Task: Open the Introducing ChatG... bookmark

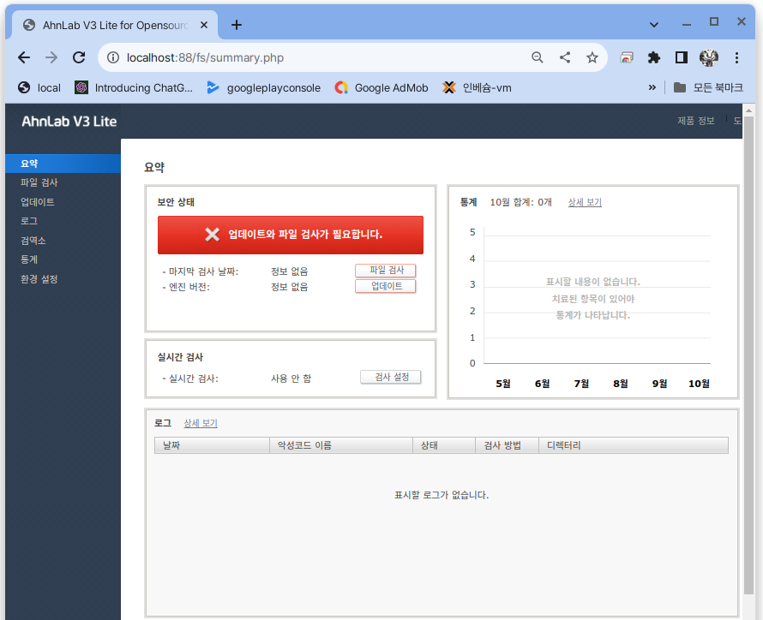Action: [x=134, y=88]
